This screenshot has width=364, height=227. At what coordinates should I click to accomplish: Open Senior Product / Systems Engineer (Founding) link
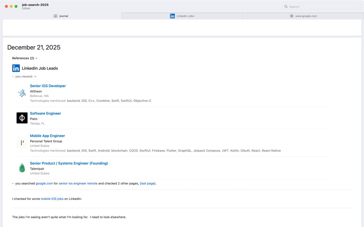click(x=69, y=163)
